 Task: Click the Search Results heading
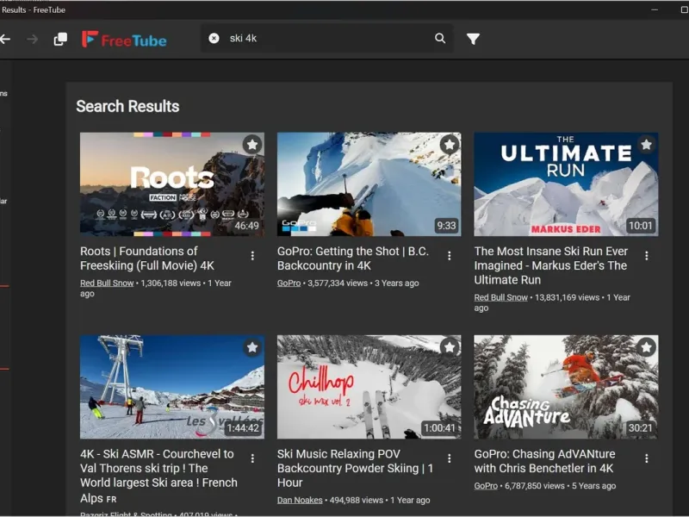coord(127,106)
